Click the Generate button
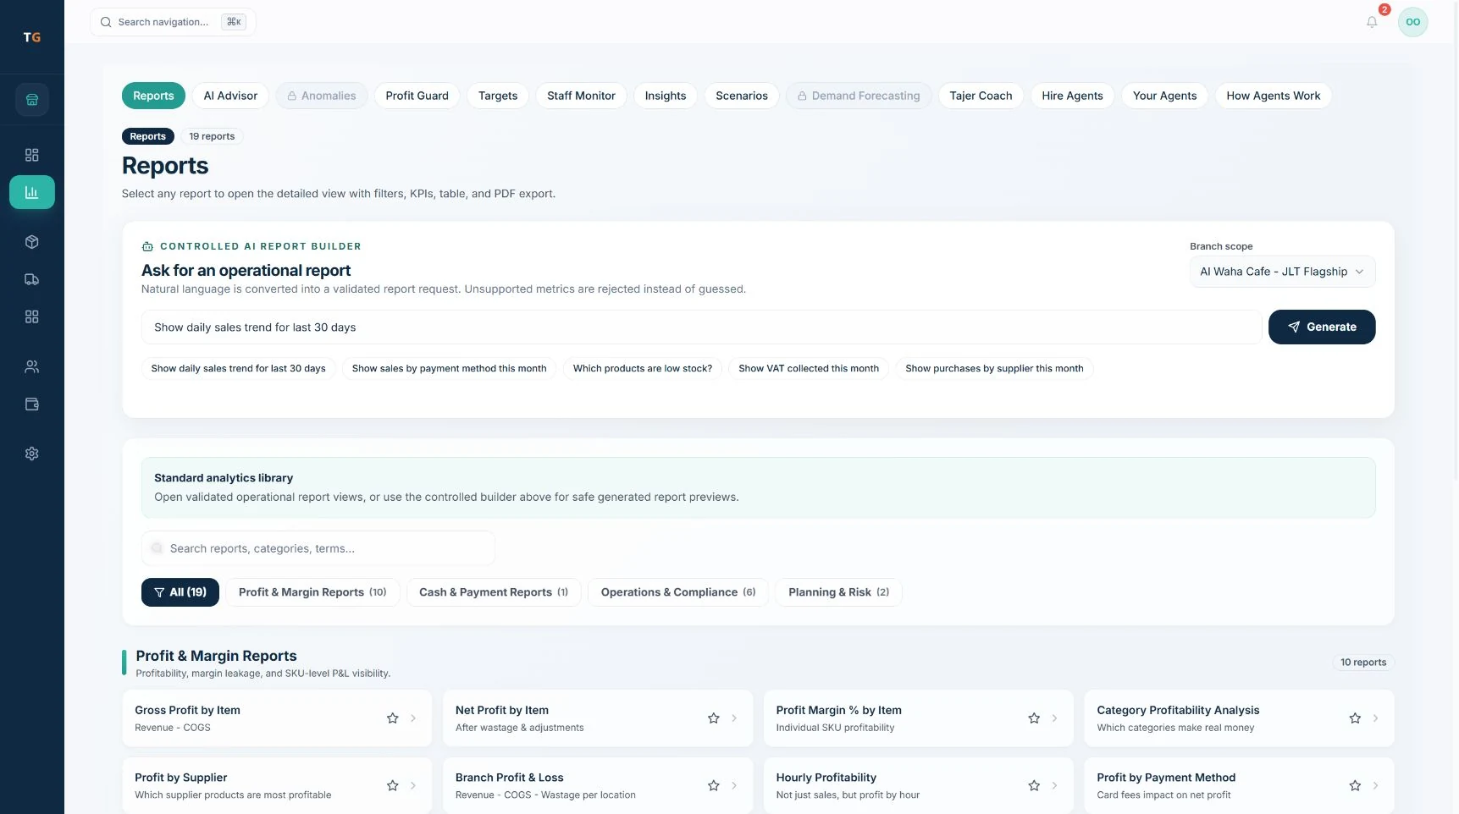 (x=1321, y=327)
